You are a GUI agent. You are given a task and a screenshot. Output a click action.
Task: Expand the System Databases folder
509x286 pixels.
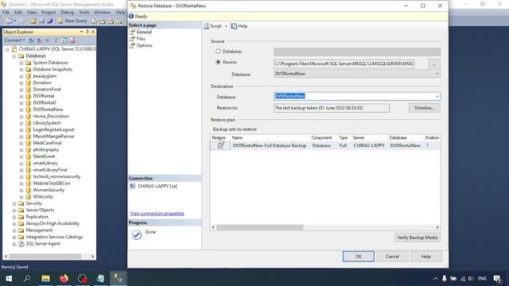pos(21,63)
